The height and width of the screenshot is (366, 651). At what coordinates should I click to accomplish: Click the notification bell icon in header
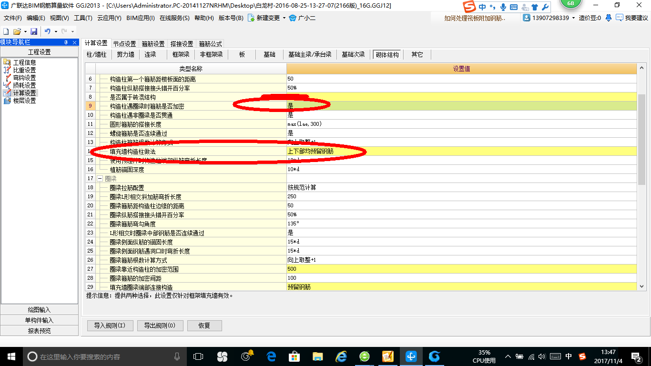pos(609,18)
